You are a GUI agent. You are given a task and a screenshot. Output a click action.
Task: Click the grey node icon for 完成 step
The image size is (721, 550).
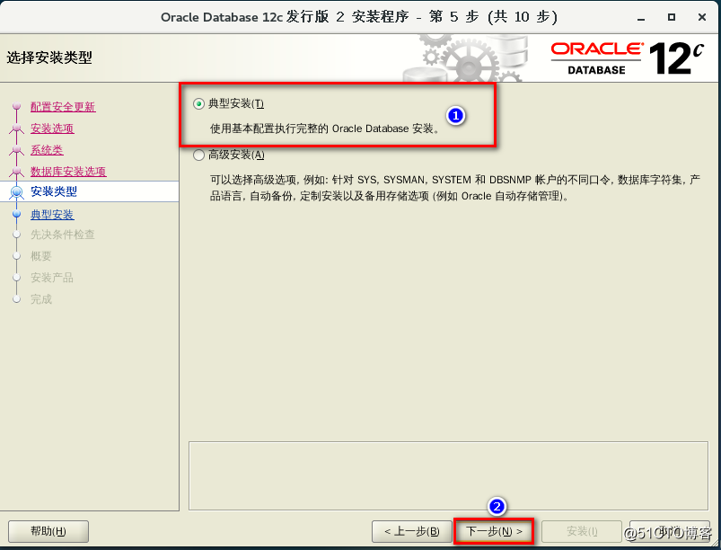pyautogui.click(x=17, y=299)
